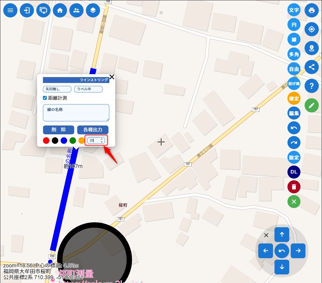
Task: Pick the red color swatch
Action: [x=46, y=141]
